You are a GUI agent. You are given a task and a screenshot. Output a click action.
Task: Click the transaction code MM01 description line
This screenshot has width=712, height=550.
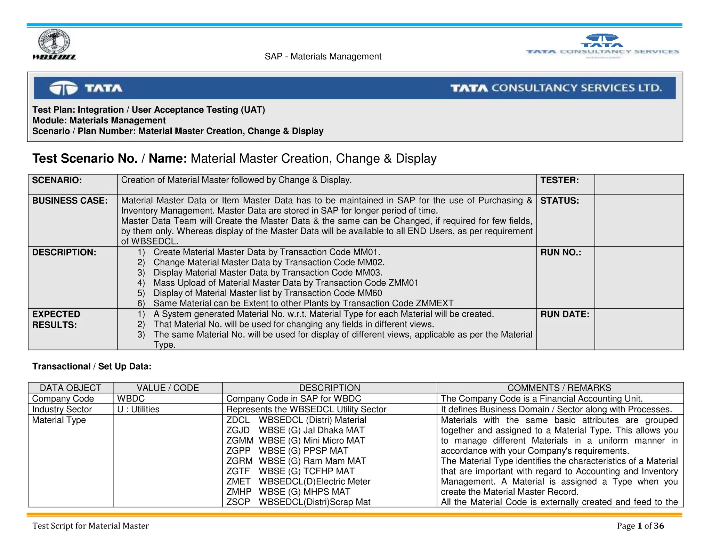point(266,252)
